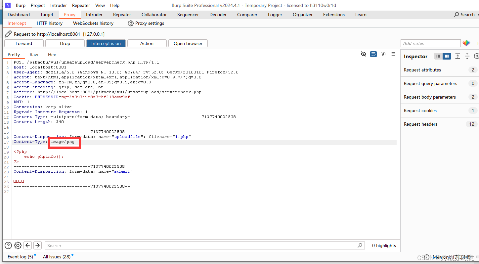479x264 pixels.
Task: Select Inspector side-by-side layout icon
Action: click(x=447, y=56)
